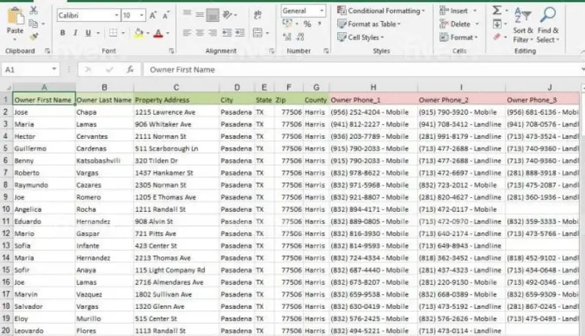
Task: Apply the red Font Color A
Action: pos(158,33)
